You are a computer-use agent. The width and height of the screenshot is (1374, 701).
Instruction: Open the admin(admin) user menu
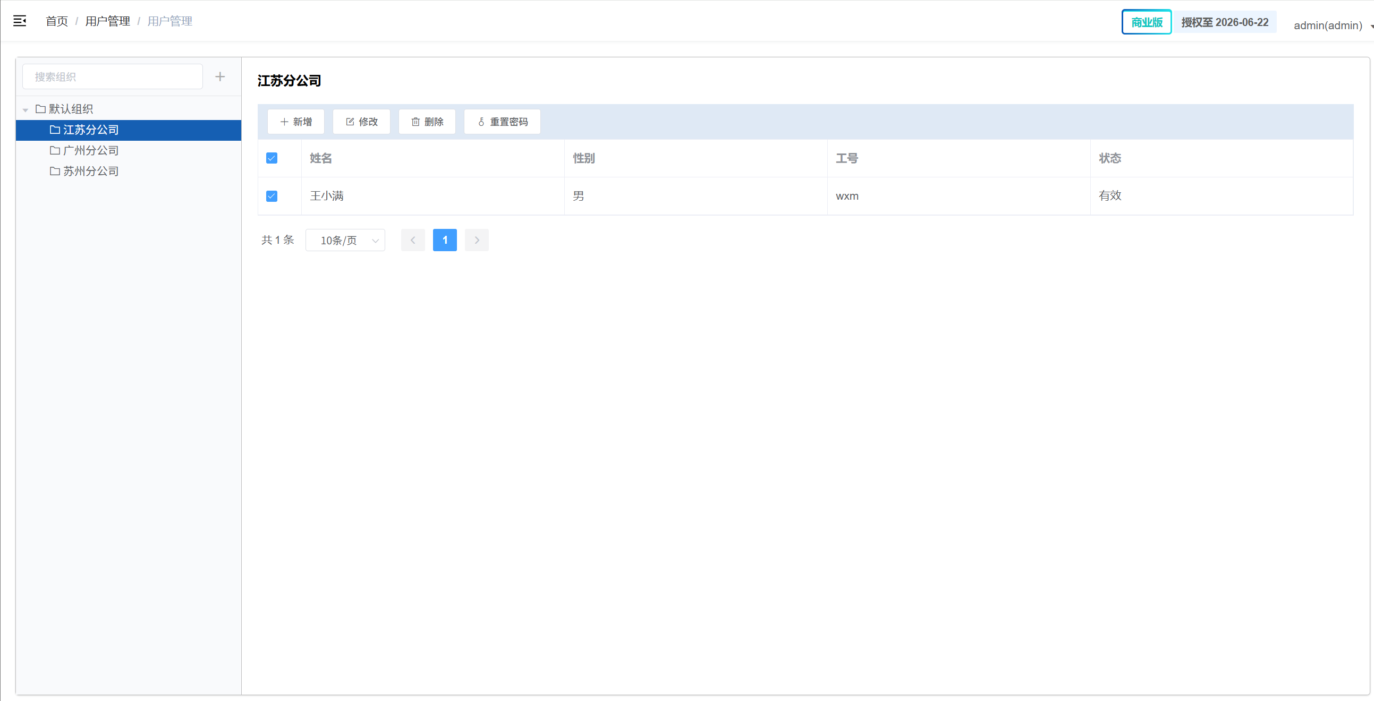[x=1330, y=25]
